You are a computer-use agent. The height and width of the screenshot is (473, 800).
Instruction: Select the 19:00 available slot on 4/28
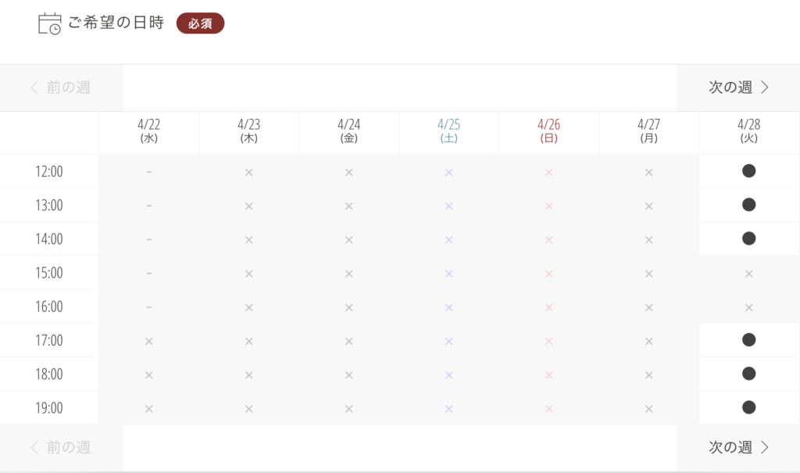click(x=748, y=407)
